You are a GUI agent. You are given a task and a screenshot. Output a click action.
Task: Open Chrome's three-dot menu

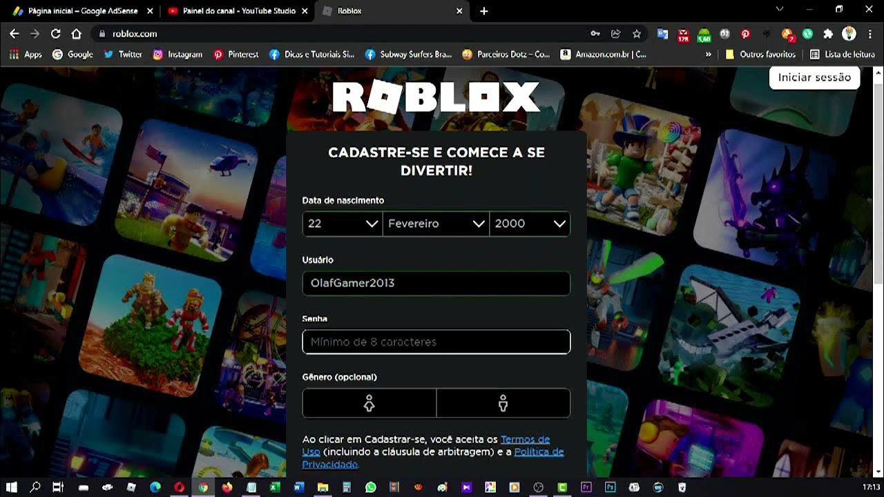click(x=870, y=34)
